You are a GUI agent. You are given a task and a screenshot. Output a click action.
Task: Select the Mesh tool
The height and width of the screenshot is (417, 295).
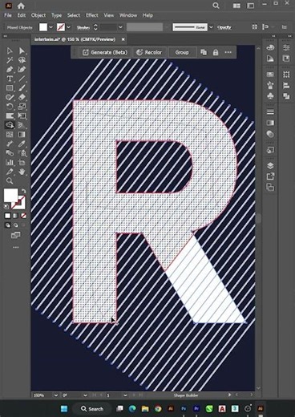(10, 135)
